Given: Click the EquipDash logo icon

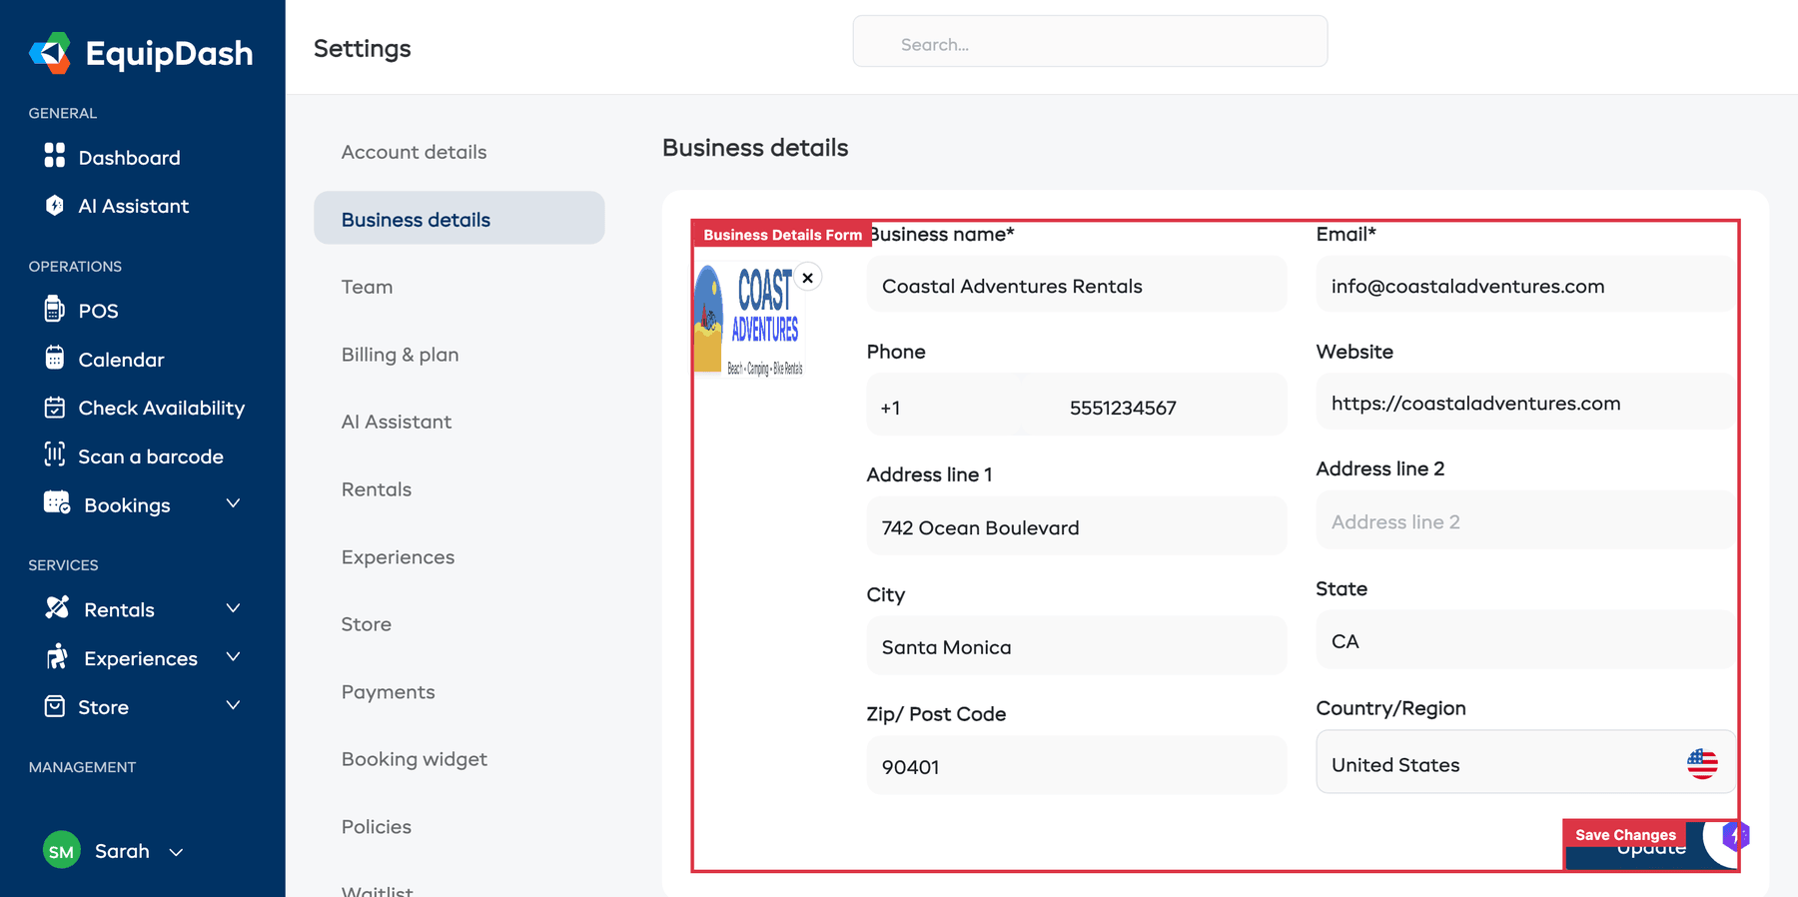Looking at the screenshot, I should (x=50, y=53).
